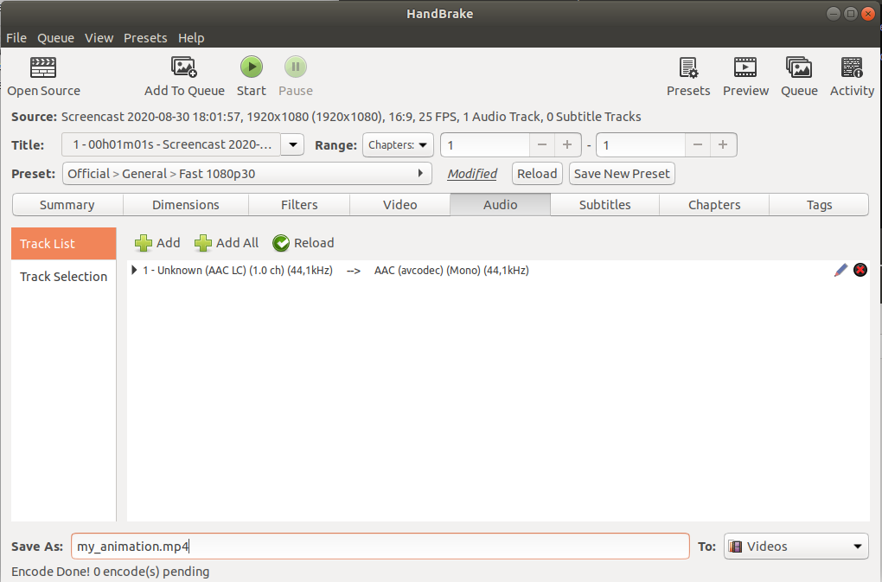Open the Queue menu in the menu bar
Screen dimensions: 882x582
[x=55, y=38]
